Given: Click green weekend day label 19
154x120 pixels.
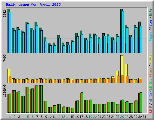Looking at the screenshot, I should point(90,117).
